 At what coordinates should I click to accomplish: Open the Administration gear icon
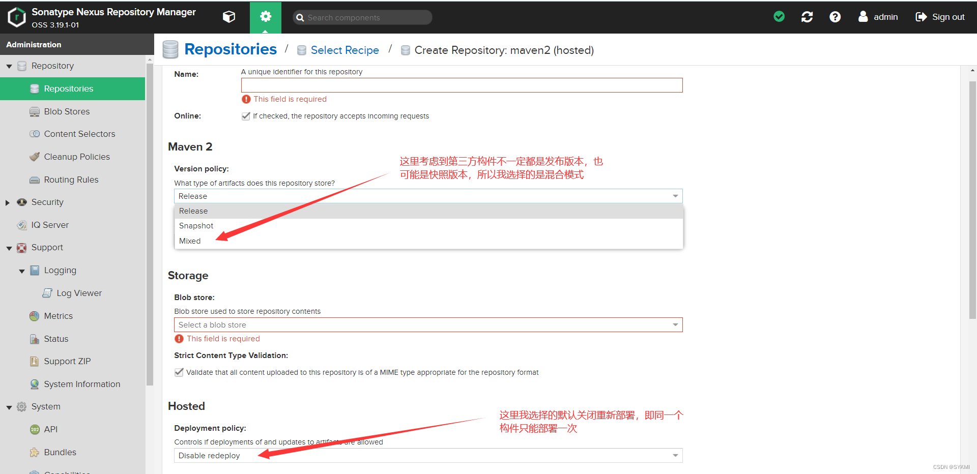tap(266, 17)
